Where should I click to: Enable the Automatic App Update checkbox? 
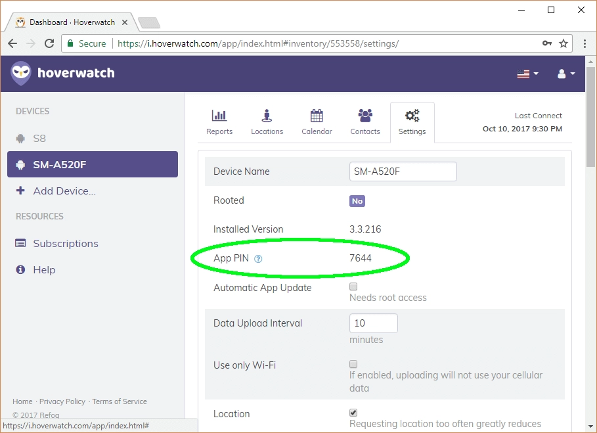[x=353, y=286]
